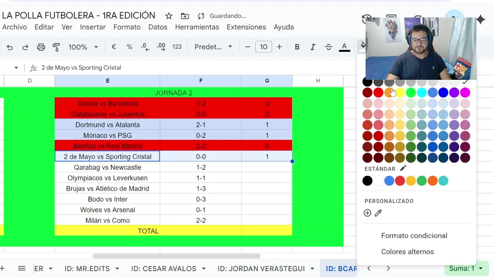The width and height of the screenshot is (494, 278).
Task: Expand the Suma: 1 summary dropdown
Action: [466, 268]
